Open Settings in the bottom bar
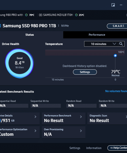 coord(75,148)
